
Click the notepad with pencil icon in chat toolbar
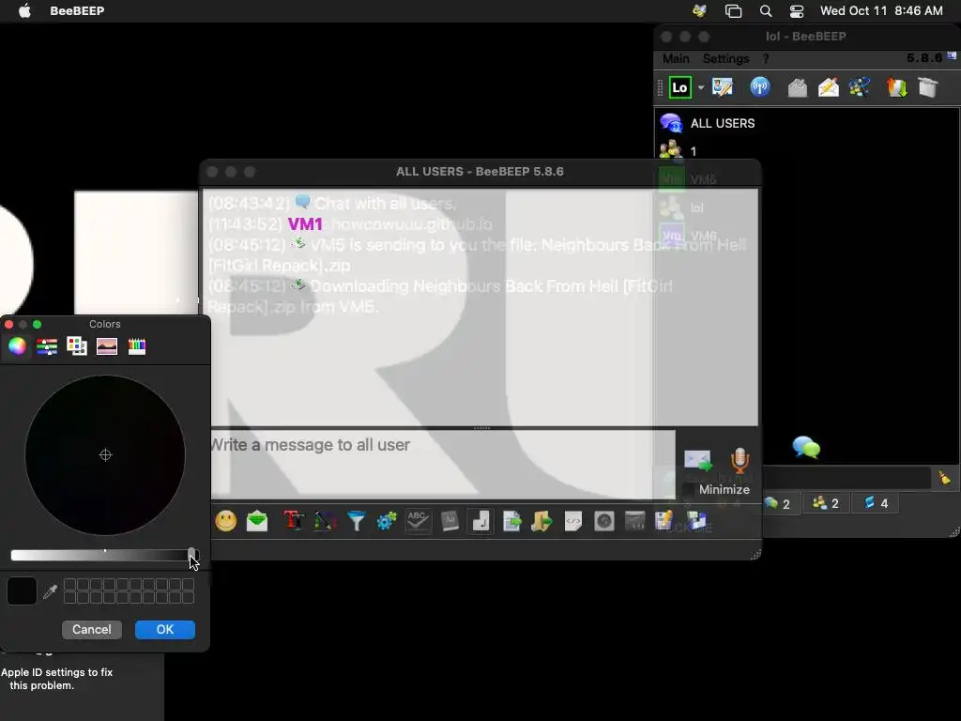(664, 521)
